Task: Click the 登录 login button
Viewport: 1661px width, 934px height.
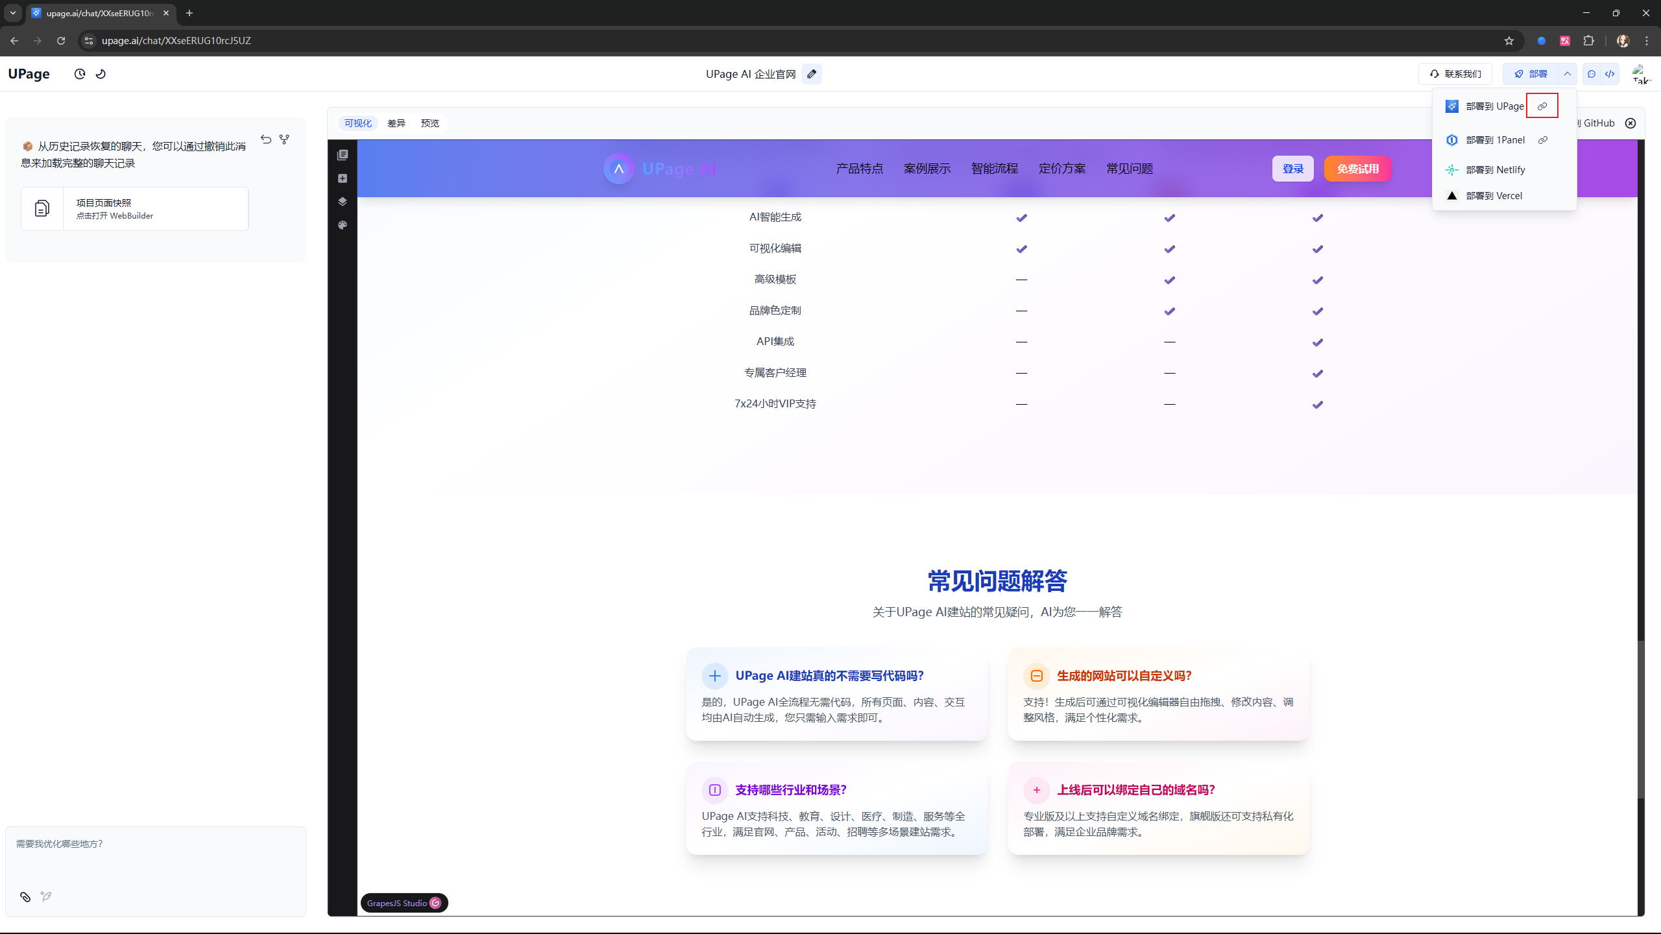Action: pos(1293,169)
